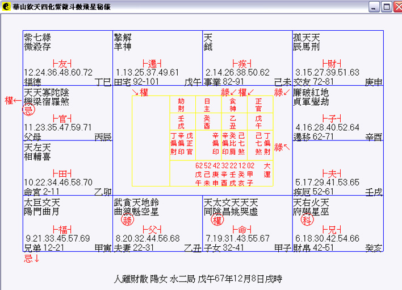Select the ├夫┤ palace label
This screenshot has width=402, height=290.
click(x=332, y=173)
